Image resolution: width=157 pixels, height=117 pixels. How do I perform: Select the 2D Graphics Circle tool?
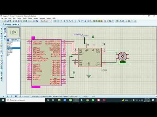pos(1,68)
